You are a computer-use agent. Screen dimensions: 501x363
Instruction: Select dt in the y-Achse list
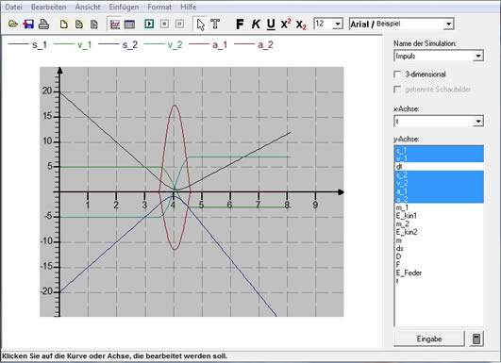click(439, 167)
